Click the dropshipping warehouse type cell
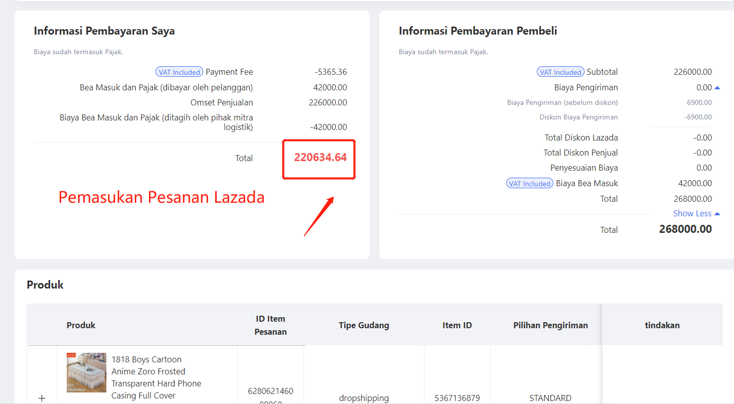This screenshot has height=404, width=734. pos(364,398)
